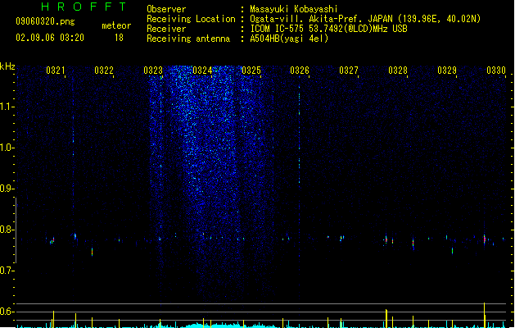Click the Receiving Location label
Image resolution: width=515 pixels, height=328 pixels.
[191, 19]
